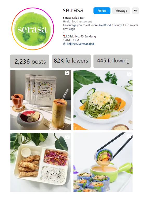Viewport: 142px width, 200px height.
Task: Click the red location pin icon
Action: 64,36
